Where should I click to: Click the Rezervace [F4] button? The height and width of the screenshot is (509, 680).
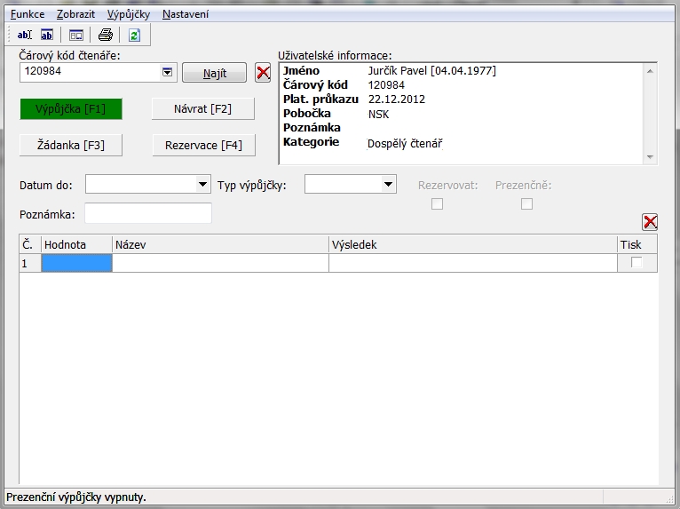coord(202,145)
